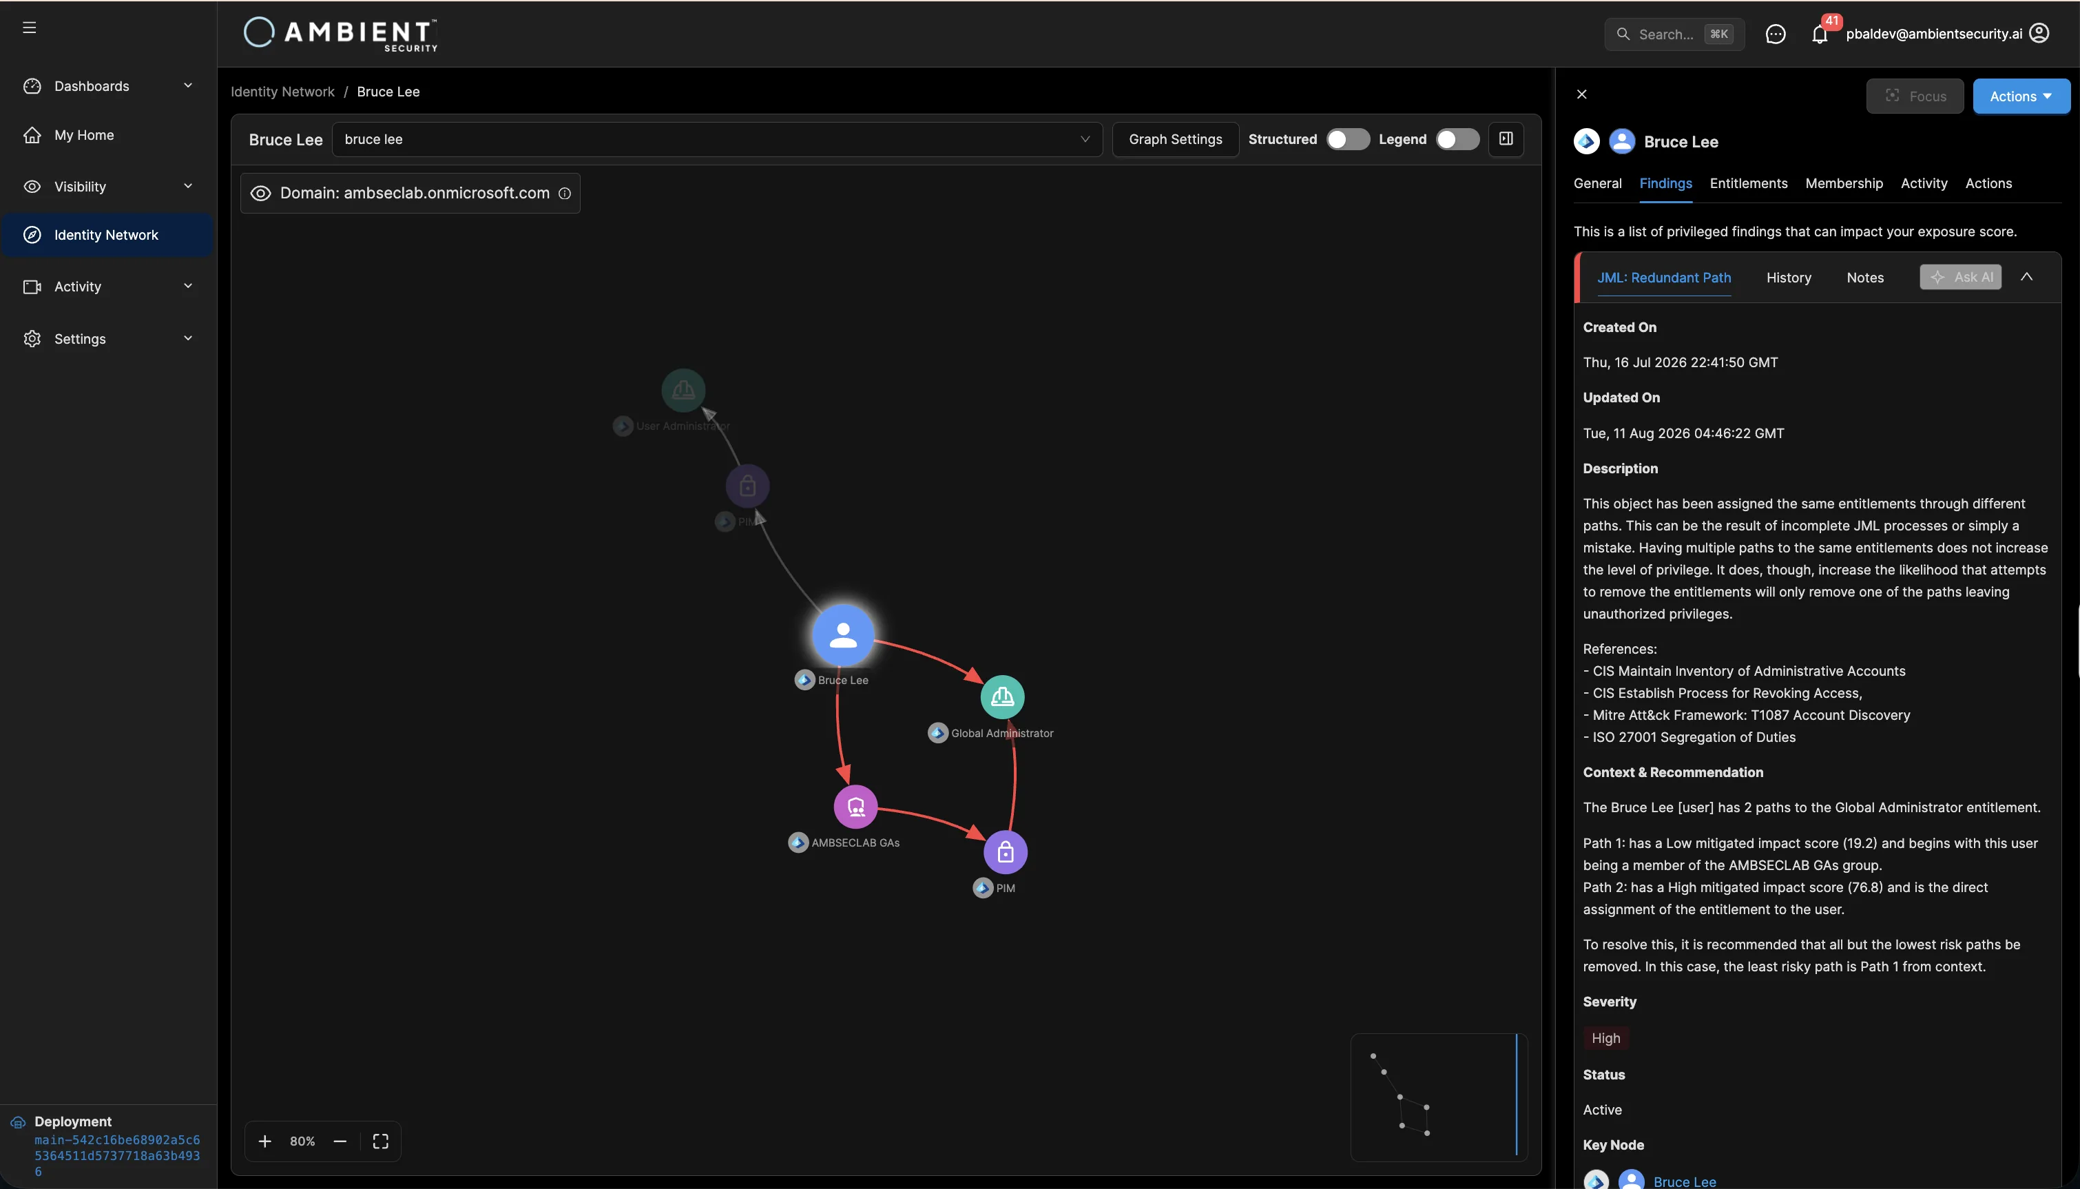The width and height of the screenshot is (2080, 1189).
Task: Select the Bruce Lee user node
Action: pyautogui.click(x=843, y=635)
